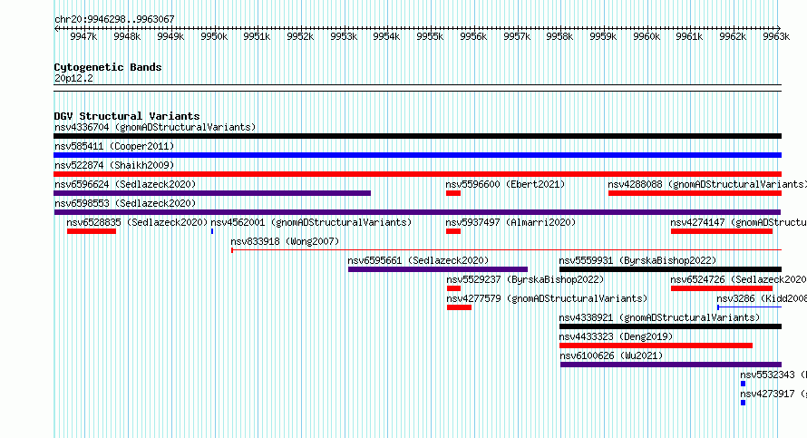Screen dimensions: 807x438
Task: Click the nsv6528835 (Sedlazeck2020) label
Action: point(137,222)
